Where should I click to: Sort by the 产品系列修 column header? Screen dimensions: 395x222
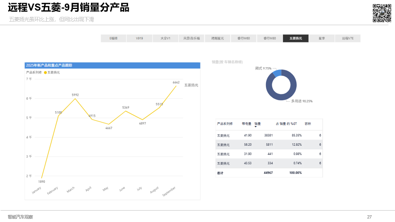225,124
